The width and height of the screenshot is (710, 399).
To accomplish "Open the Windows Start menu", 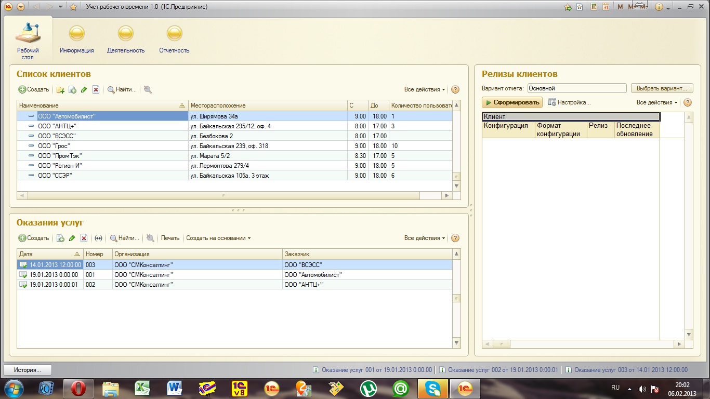I will click(x=15, y=388).
